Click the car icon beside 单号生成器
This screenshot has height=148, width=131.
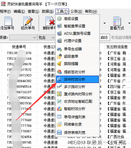(x=59, y=49)
